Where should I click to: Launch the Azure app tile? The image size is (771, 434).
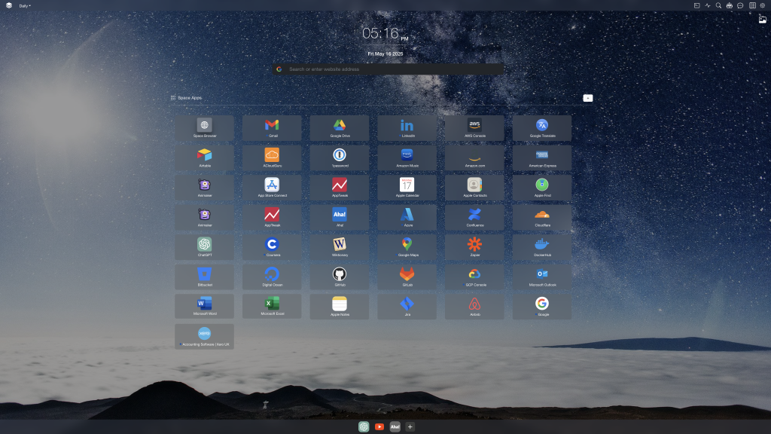(407, 218)
